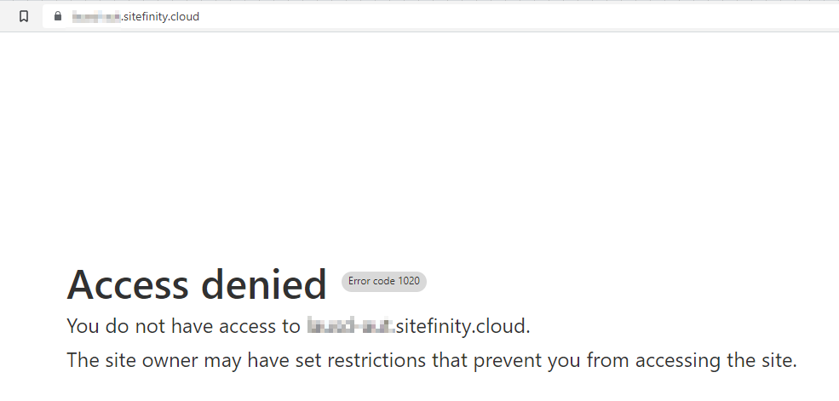This screenshot has width=839, height=401.
Task: Click "accessing the site." at the sentence end
Action: click(x=716, y=360)
